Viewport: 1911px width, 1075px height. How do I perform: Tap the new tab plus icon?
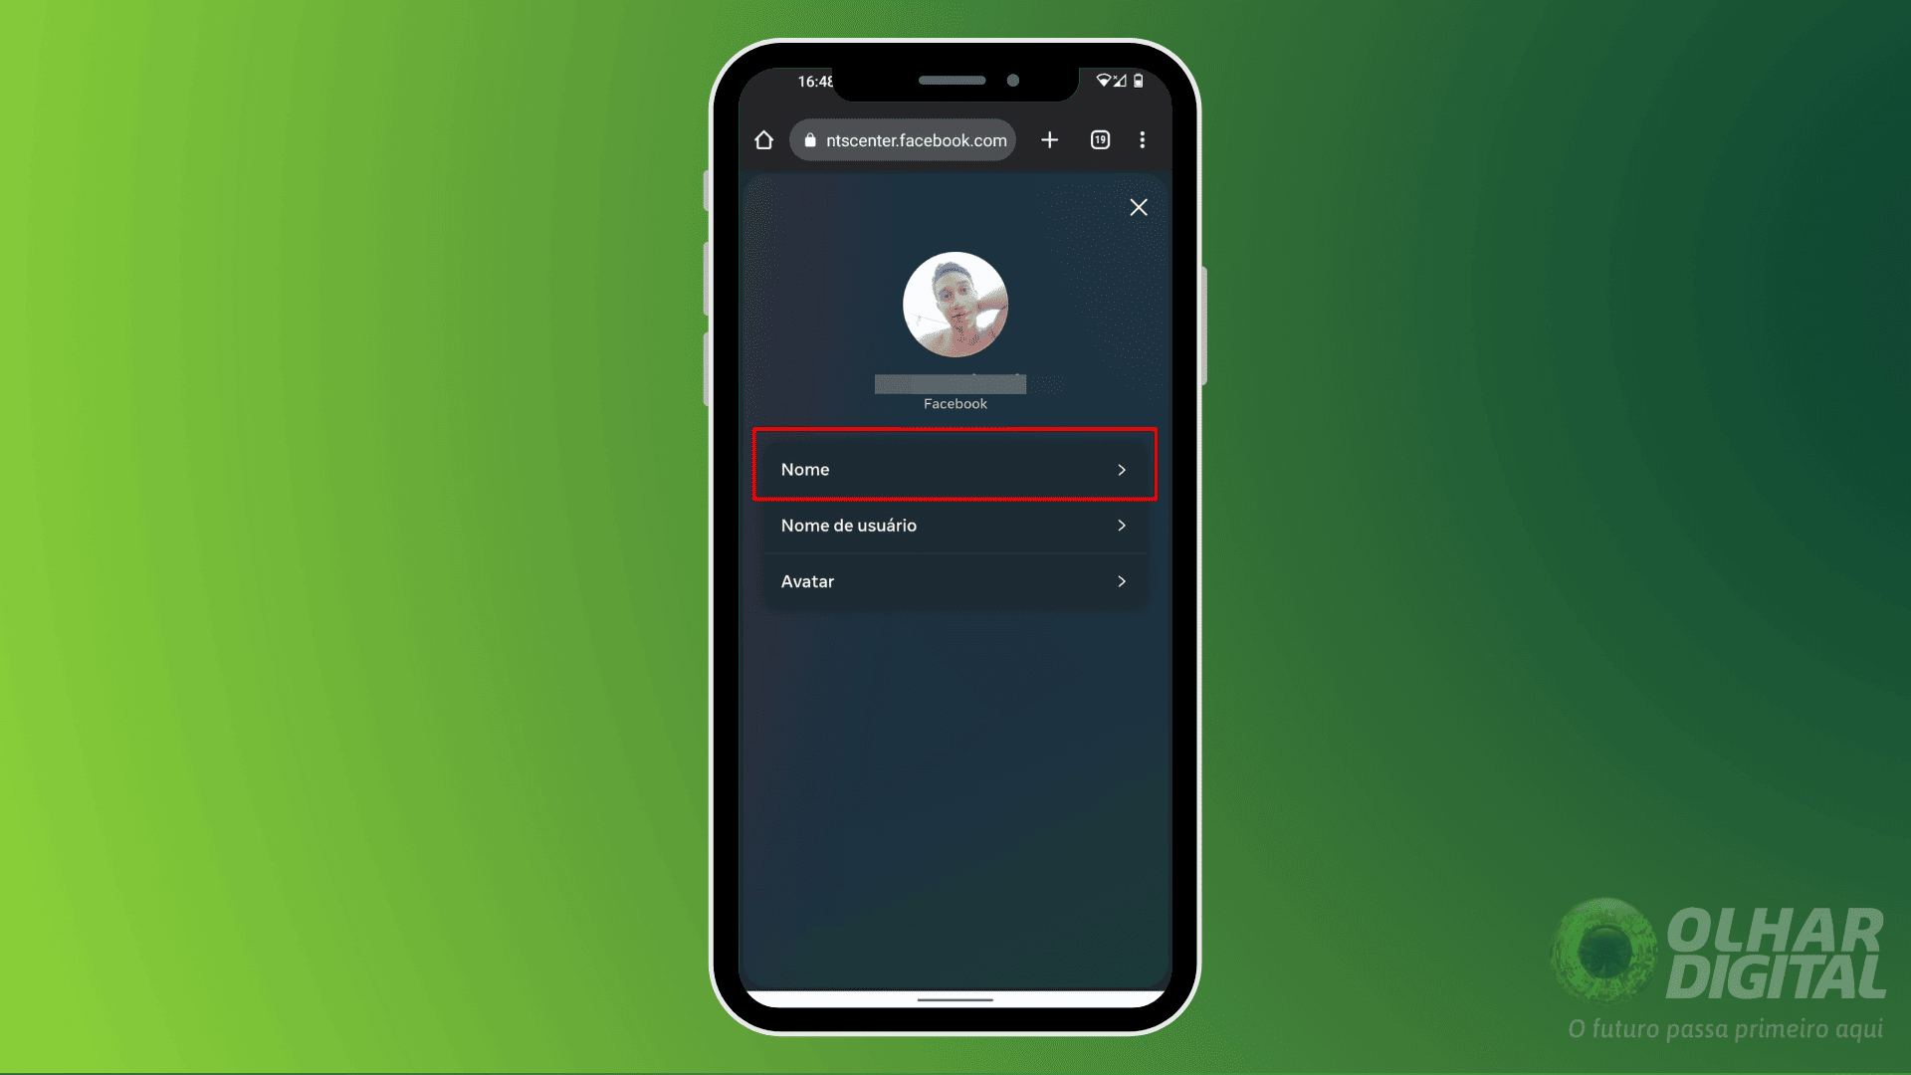pos(1050,140)
